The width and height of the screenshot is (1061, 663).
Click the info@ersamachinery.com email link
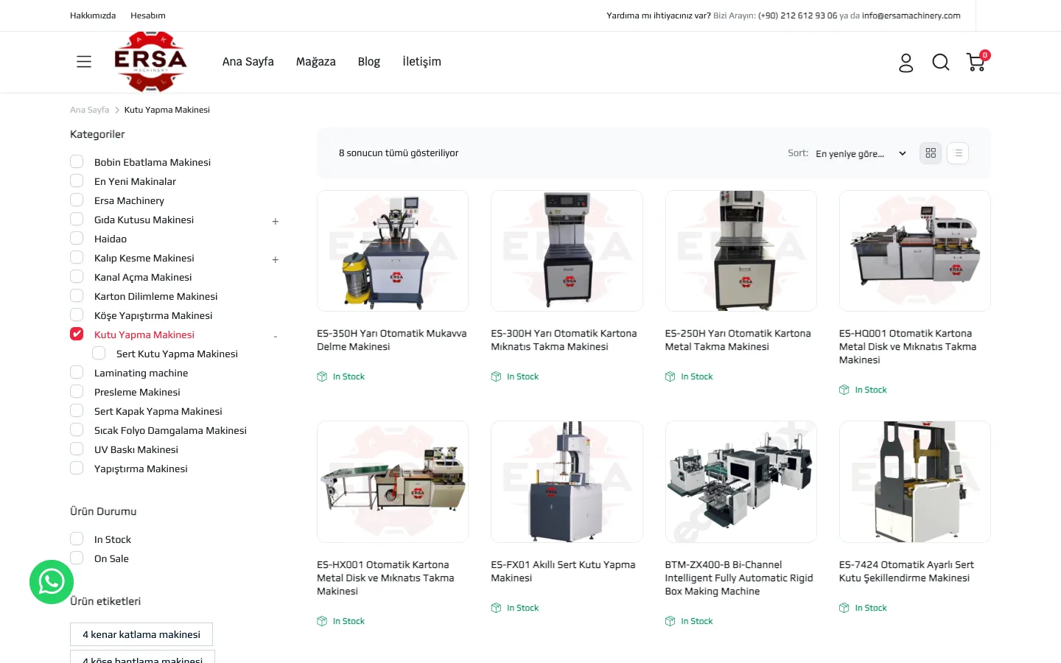(911, 15)
